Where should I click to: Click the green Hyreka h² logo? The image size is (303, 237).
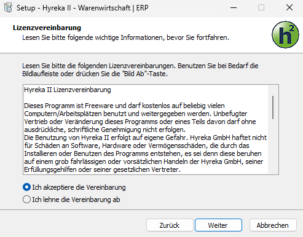click(x=285, y=34)
